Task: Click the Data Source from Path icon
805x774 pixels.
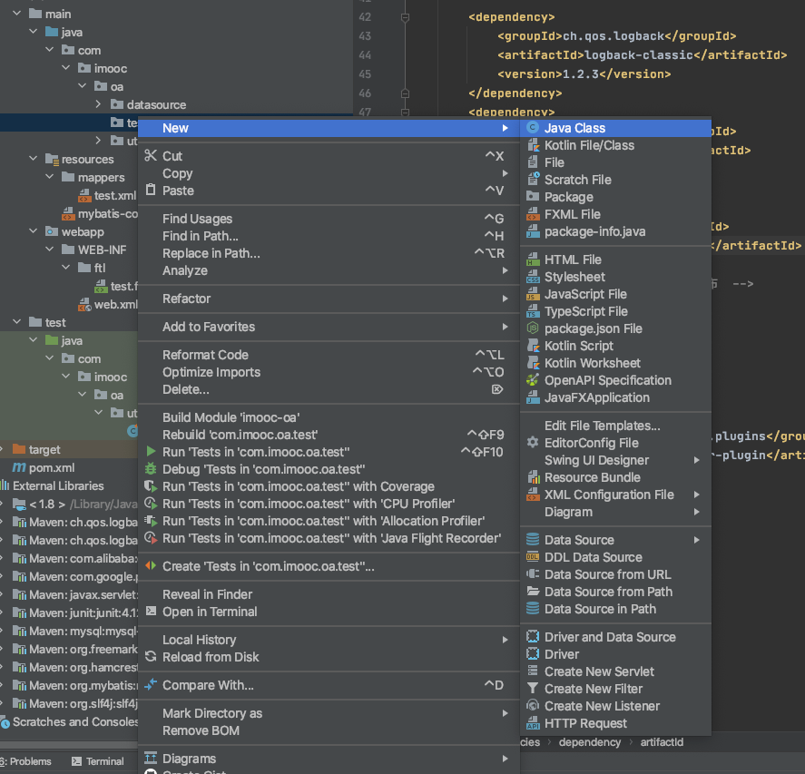Action: 533,592
